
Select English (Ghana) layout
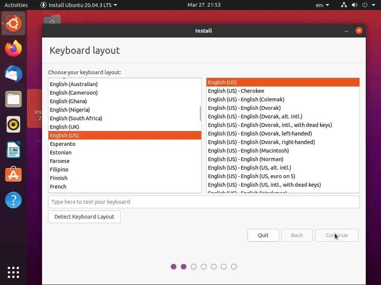tap(125, 101)
